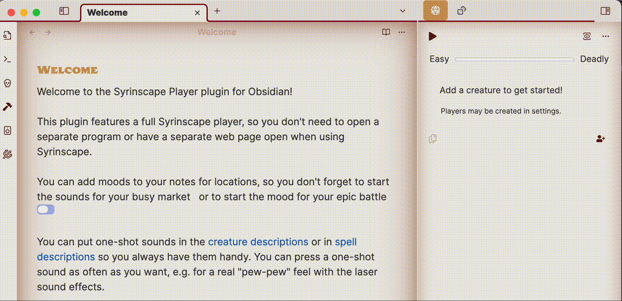This screenshot has height=301, width=622.
Task: Open the quick switcher ribbon icon
Action: [x=7, y=36]
